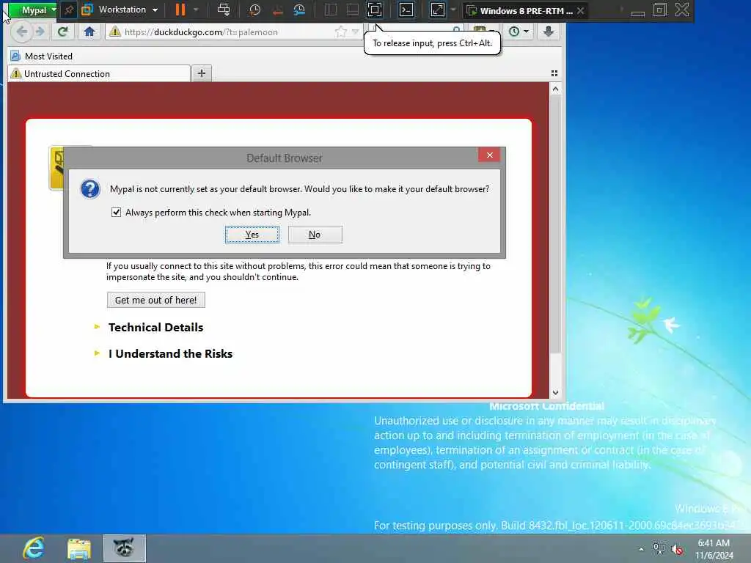Click No in Default Browser dialog
This screenshot has height=563, width=751.
[315, 235]
